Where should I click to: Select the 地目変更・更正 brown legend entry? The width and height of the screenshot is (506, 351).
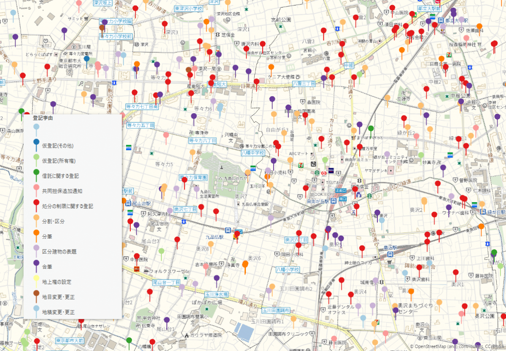pyautogui.click(x=58, y=297)
